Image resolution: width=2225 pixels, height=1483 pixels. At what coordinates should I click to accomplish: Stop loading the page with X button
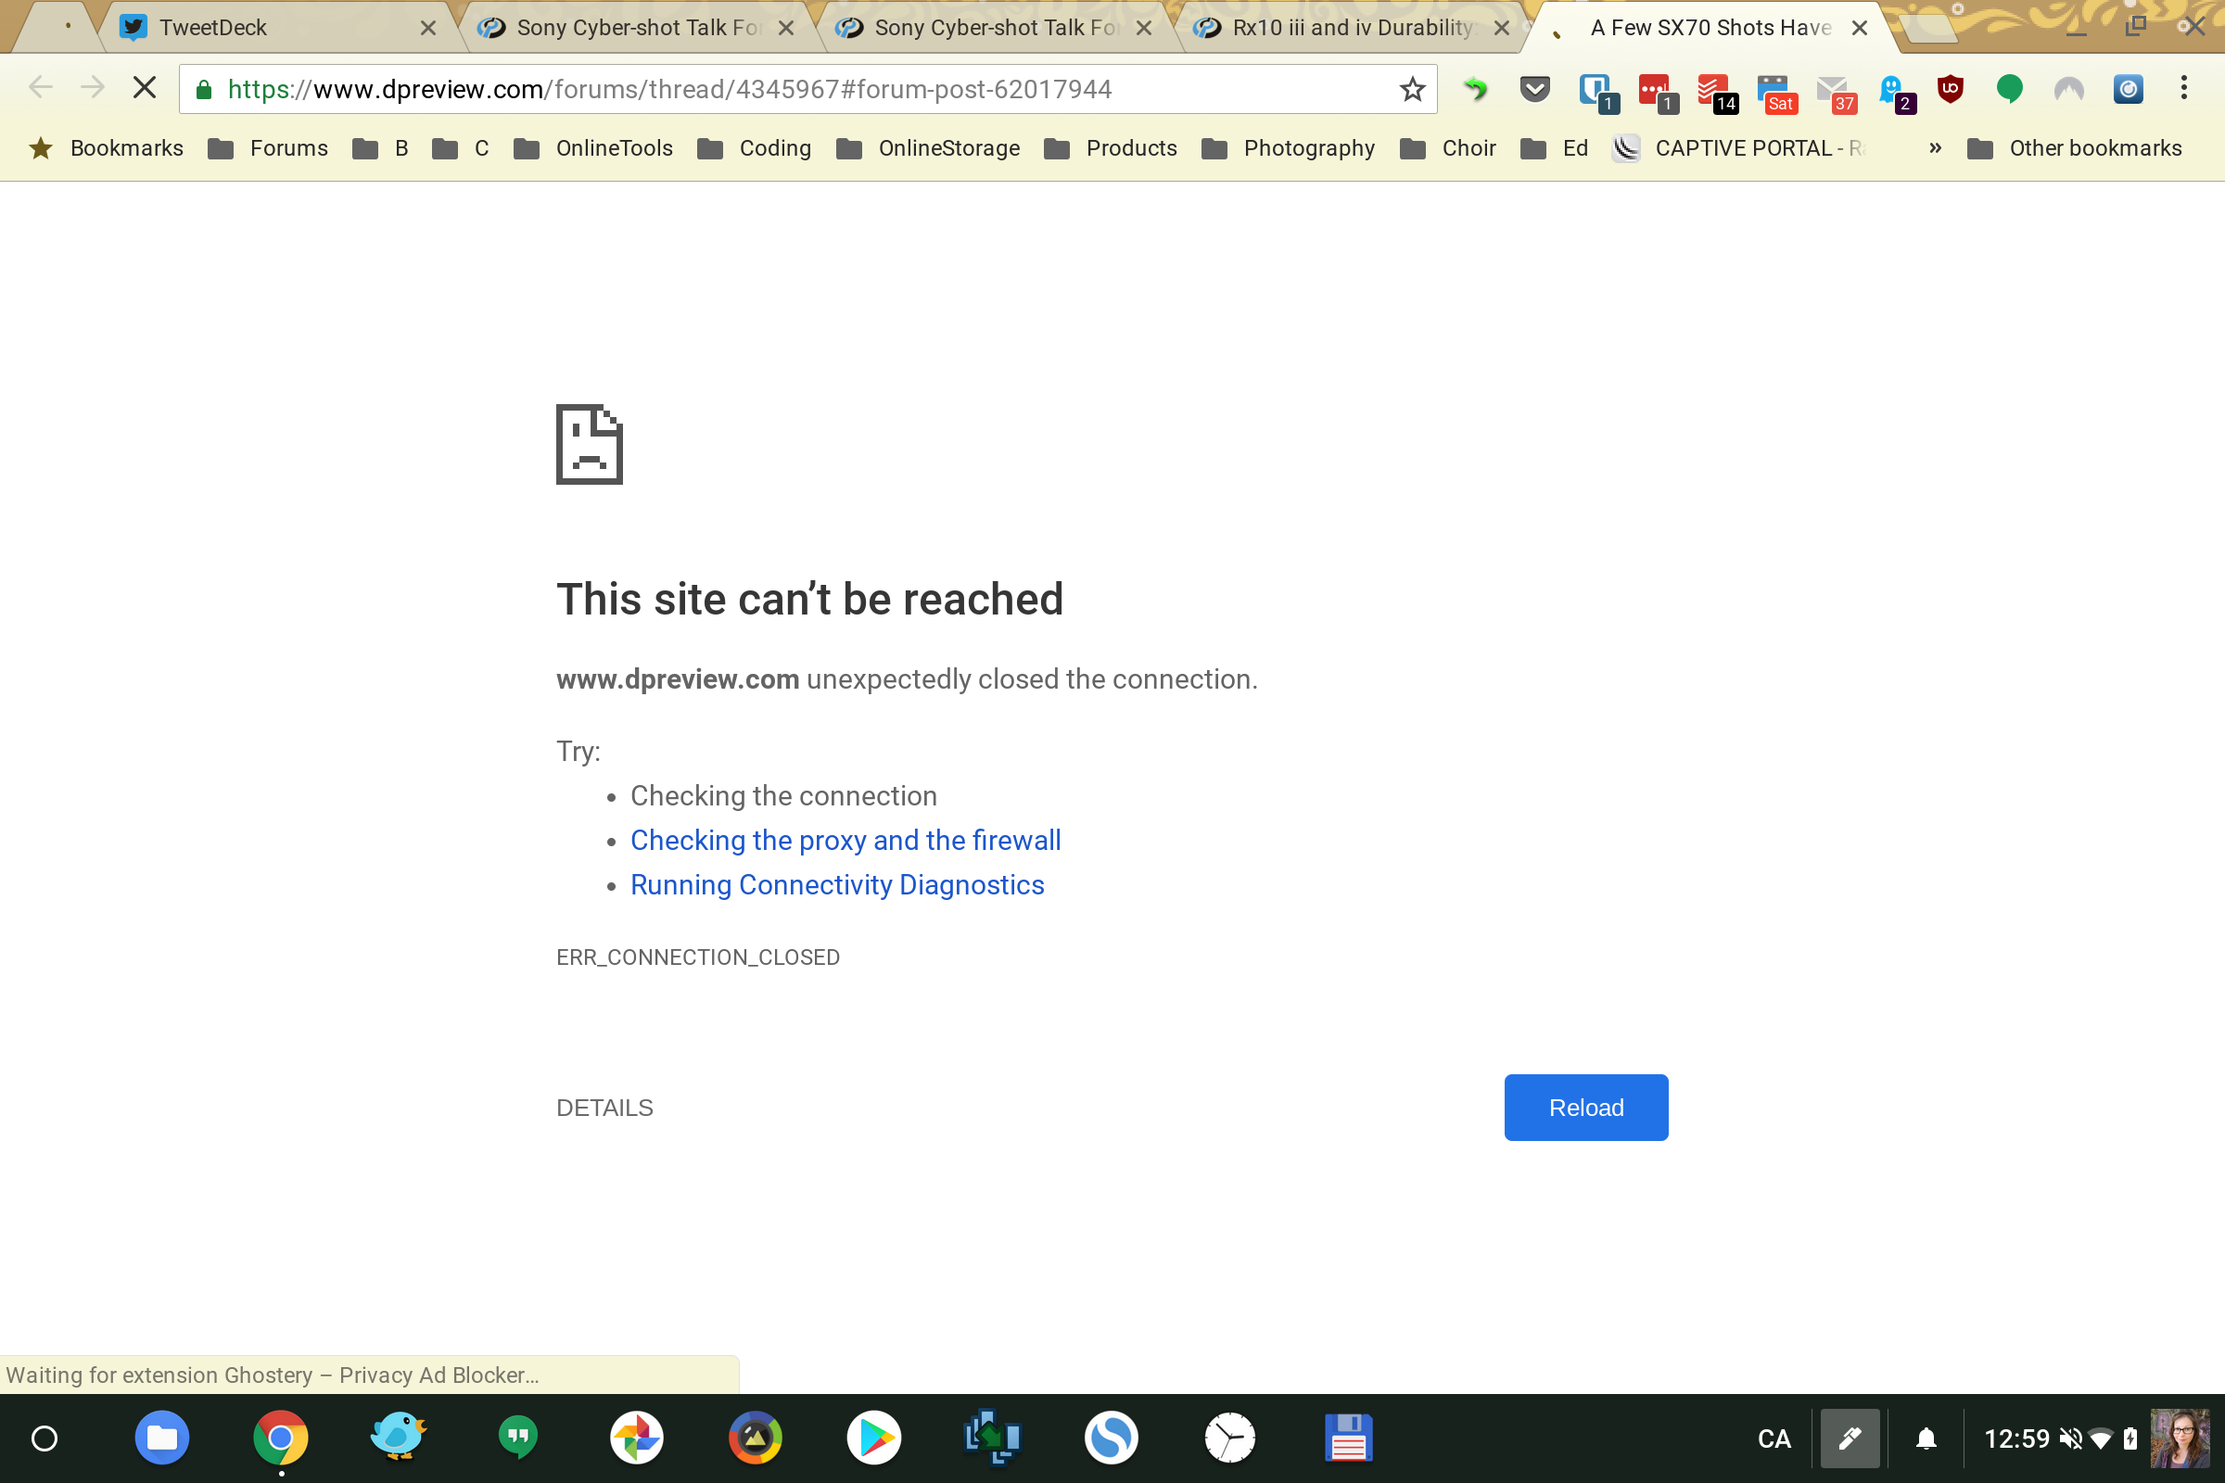(x=144, y=89)
